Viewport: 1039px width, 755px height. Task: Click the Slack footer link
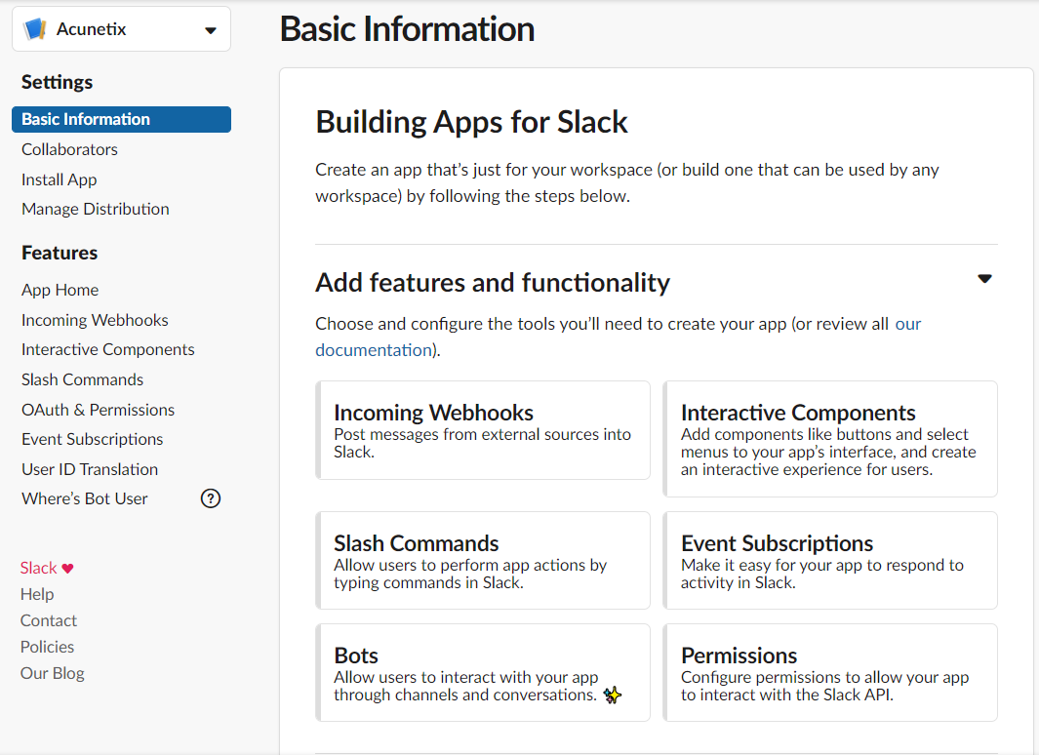tap(38, 569)
